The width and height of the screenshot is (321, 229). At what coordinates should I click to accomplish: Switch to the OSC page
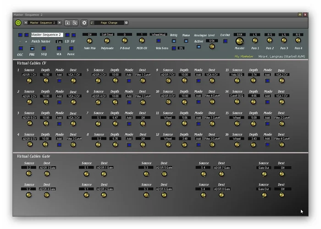click(20, 48)
